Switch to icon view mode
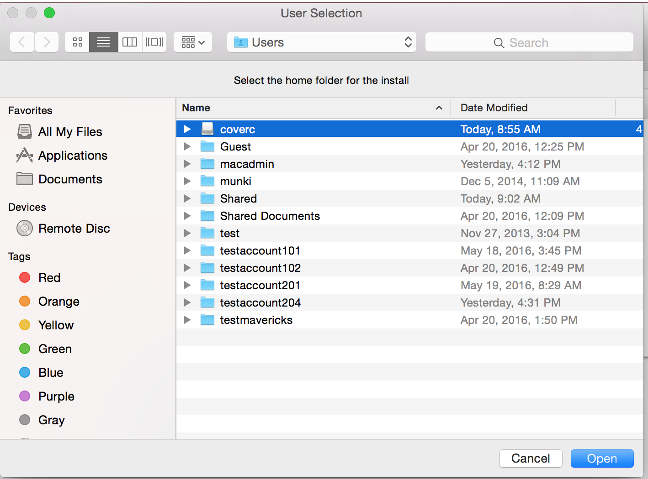Screen dimensions: 648x479 coord(77,42)
